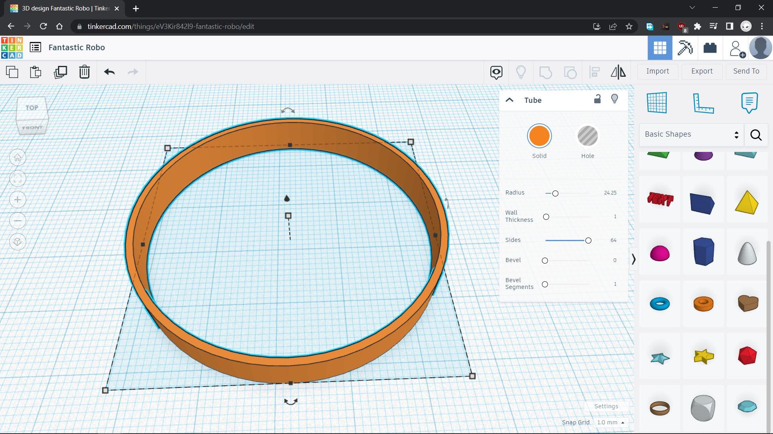The height and width of the screenshot is (434, 773).
Task: Click the trash Delete icon
Action: pos(84,72)
